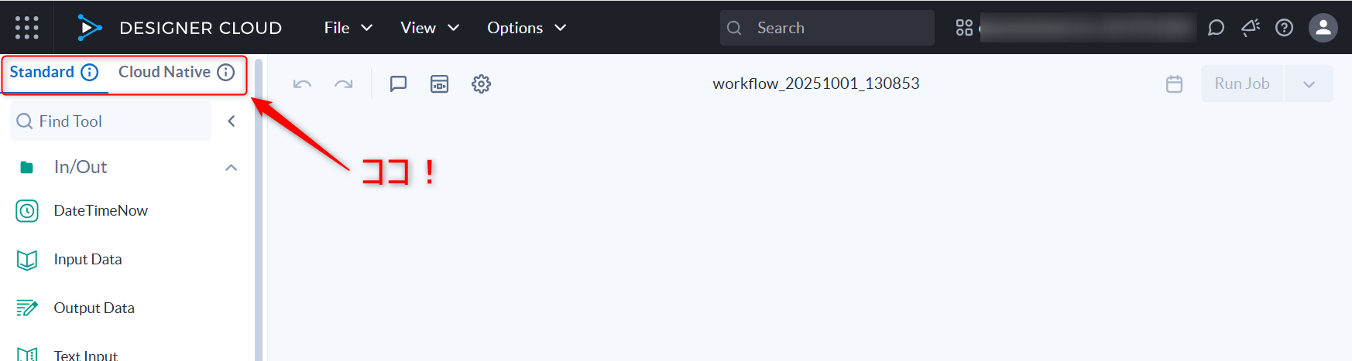This screenshot has width=1352, height=361.
Task: Open the help question mark icon
Action: 1284,28
